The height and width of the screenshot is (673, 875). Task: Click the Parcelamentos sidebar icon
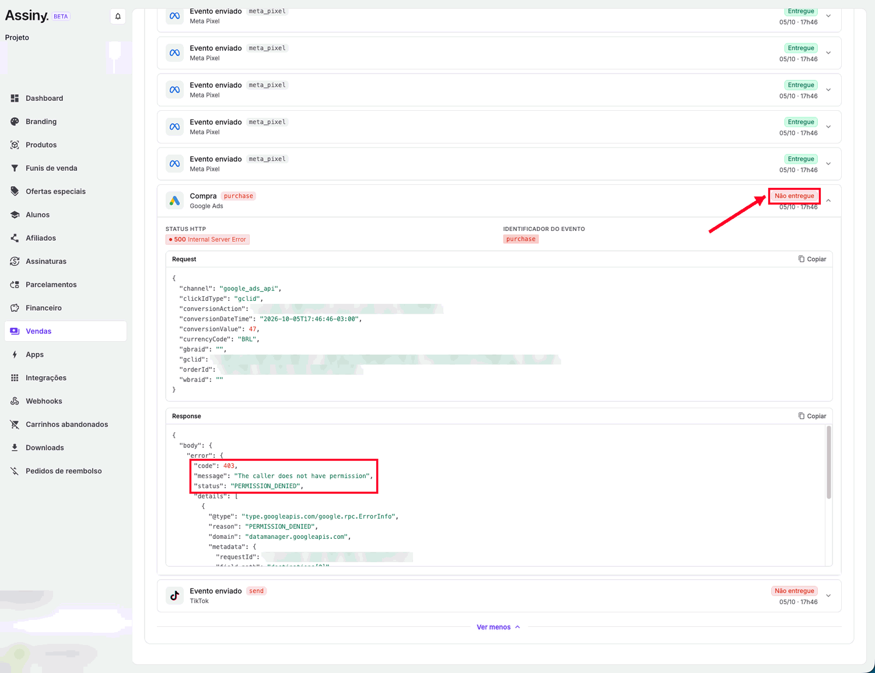(x=15, y=285)
